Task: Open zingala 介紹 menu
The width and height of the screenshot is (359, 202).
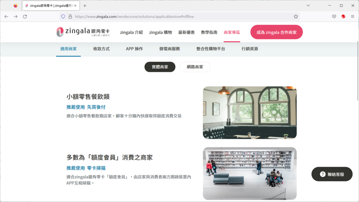Action: pyautogui.click(x=131, y=33)
